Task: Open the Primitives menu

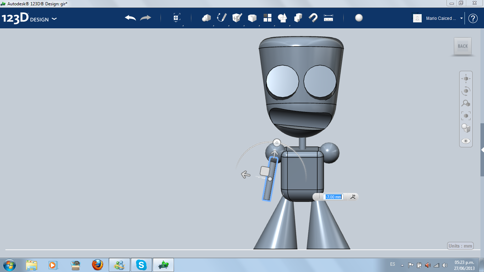Action: click(206, 18)
